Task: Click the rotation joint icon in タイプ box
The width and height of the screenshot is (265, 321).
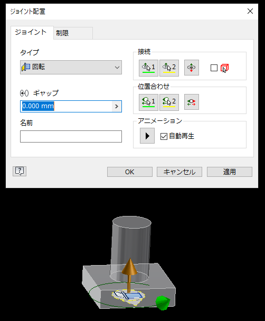Action: [26, 67]
